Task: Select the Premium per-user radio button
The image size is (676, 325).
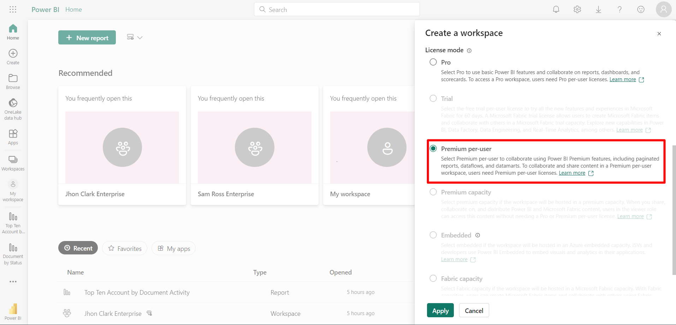Action: [433, 149]
